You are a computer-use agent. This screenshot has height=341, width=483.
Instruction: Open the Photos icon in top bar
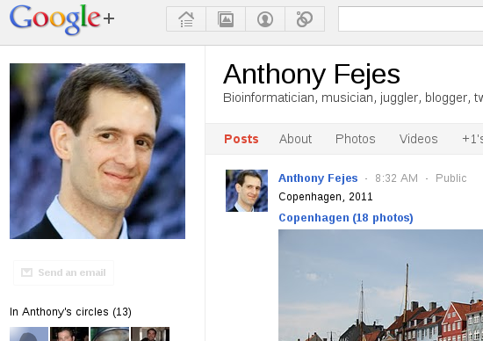(x=226, y=19)
